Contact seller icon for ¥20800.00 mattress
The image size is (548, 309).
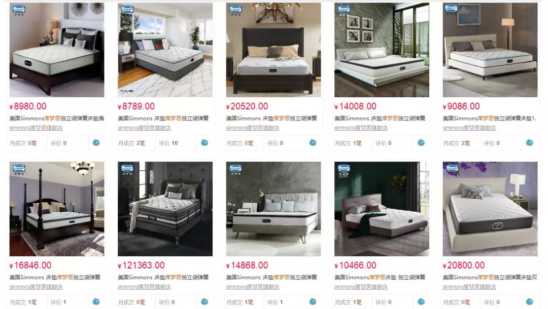(529, 302)
